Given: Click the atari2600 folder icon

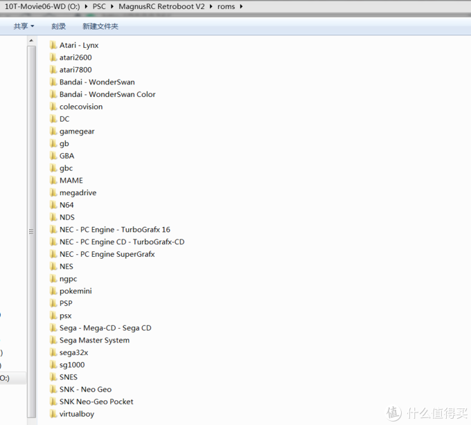Looking at the screenshot, I should click(53, 57).
